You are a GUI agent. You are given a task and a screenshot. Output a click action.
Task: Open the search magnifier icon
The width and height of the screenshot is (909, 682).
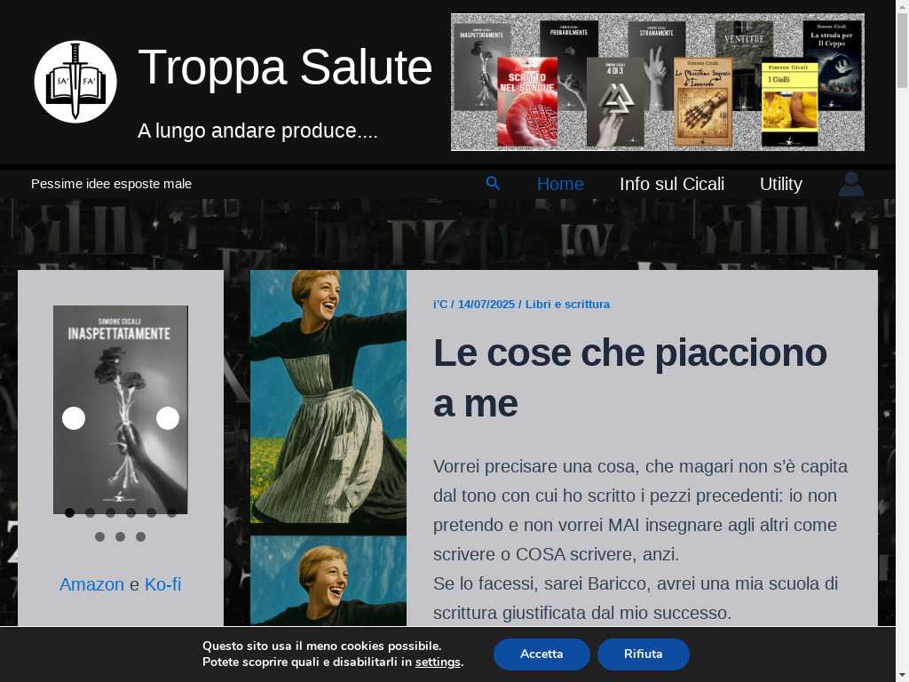pos(493,184)
